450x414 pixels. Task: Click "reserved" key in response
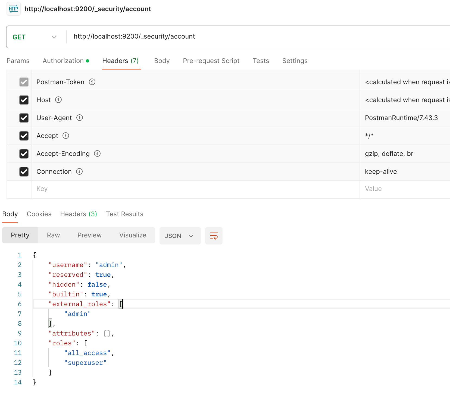[68, 275]
